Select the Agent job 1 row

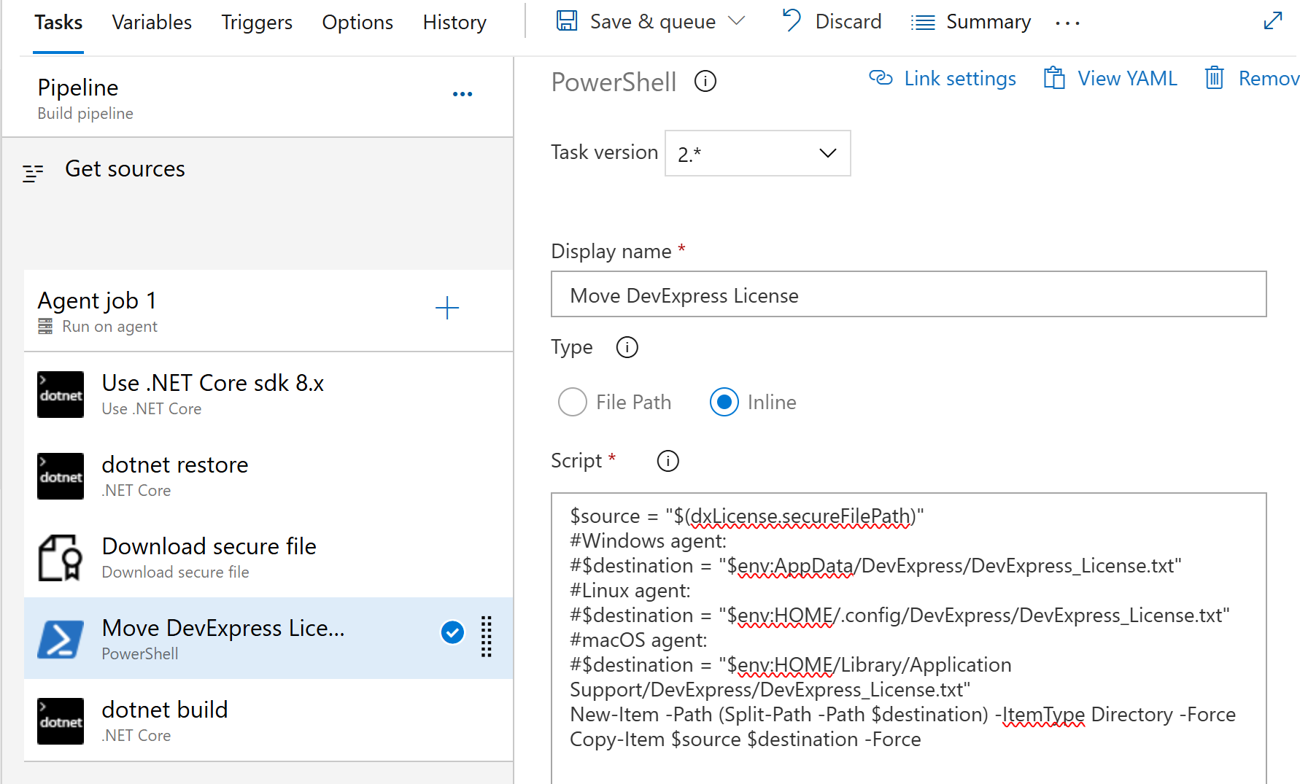click(268, 311)
